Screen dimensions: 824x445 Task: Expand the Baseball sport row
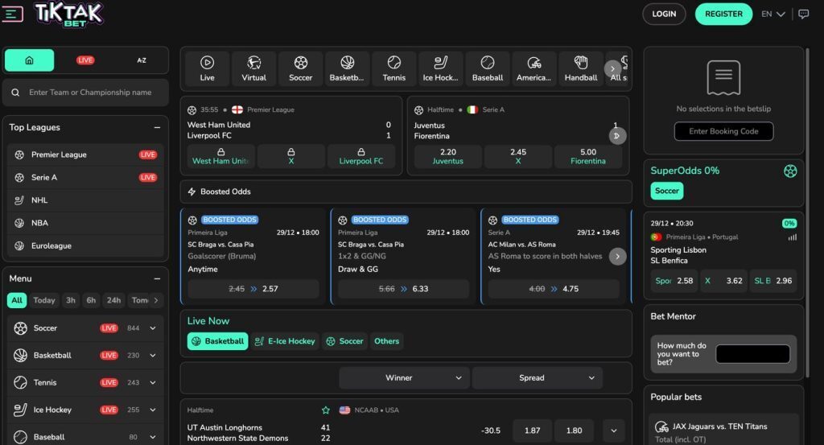click(x=152, y=437)
